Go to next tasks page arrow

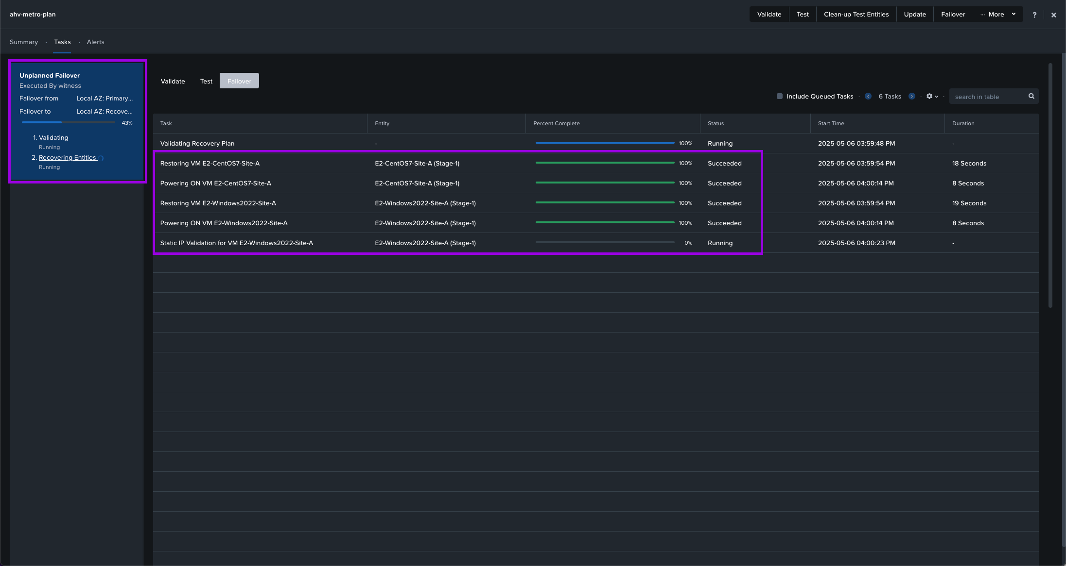pos(912,96)
